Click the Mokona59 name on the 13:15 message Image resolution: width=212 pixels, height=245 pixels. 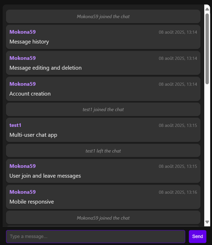22,166
